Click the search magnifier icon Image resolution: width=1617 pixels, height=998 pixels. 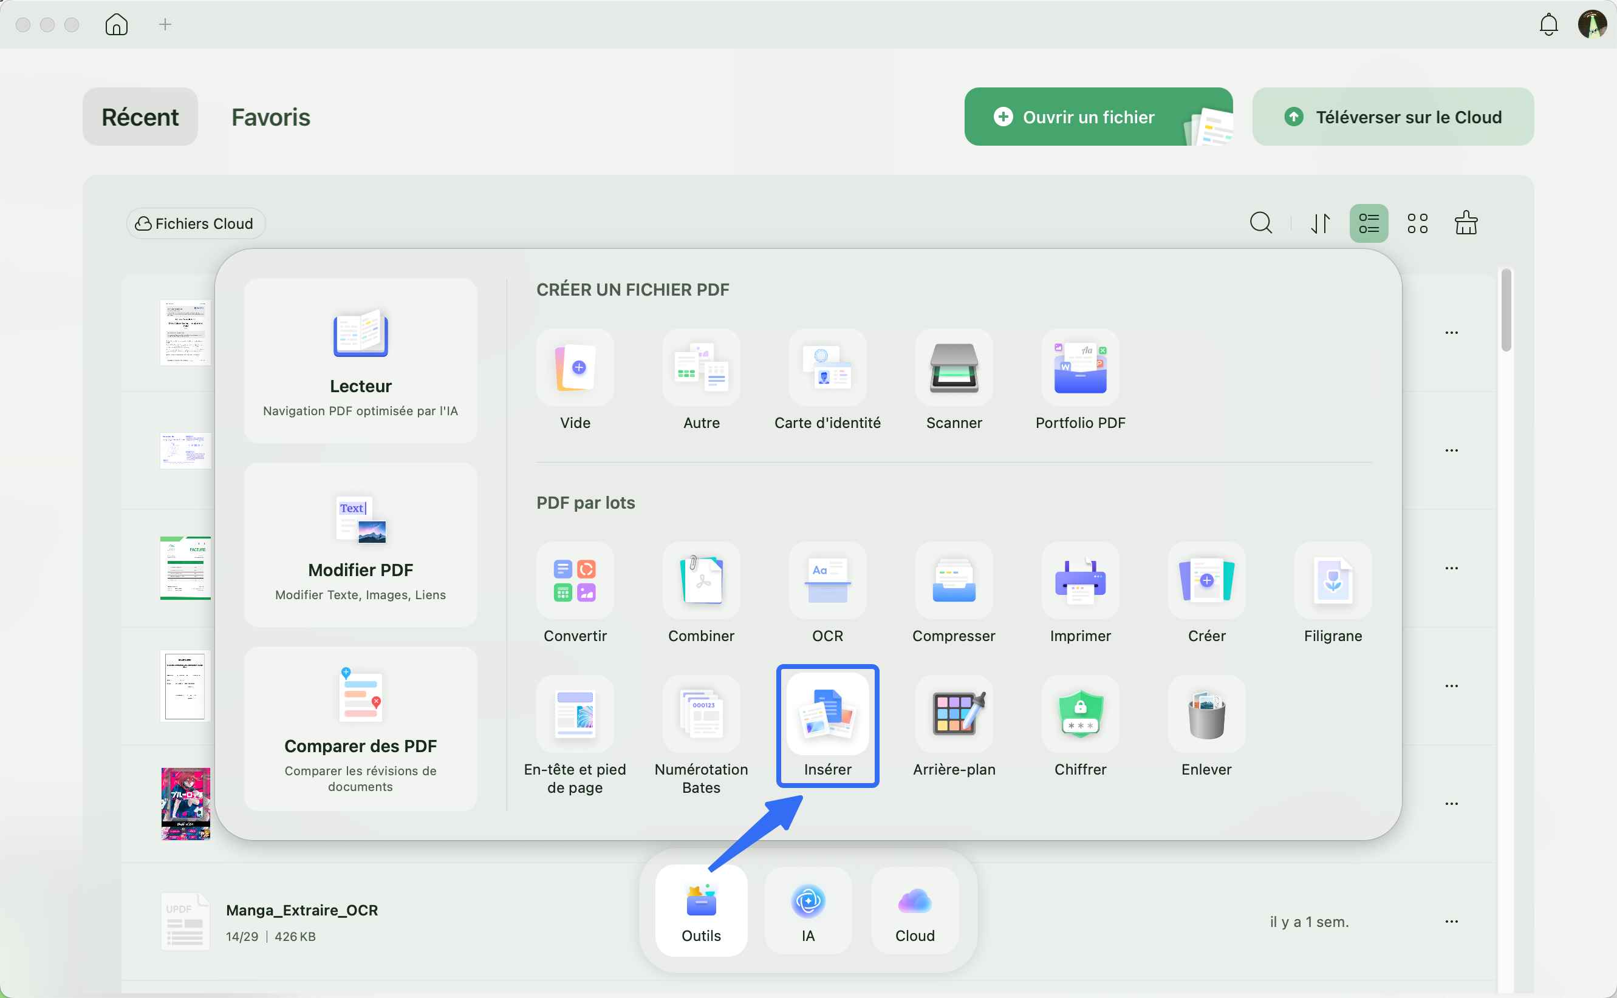1260,223
